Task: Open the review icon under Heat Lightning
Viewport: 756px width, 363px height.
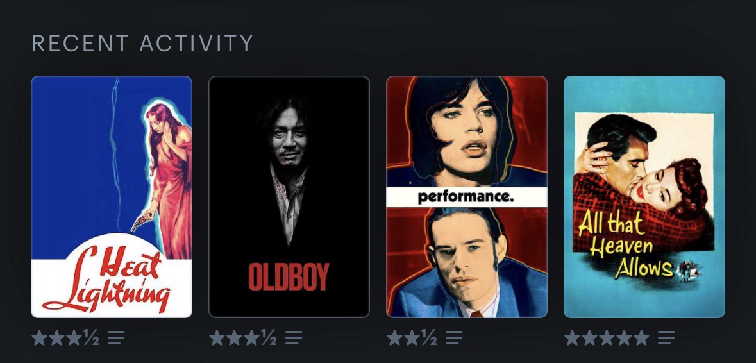Action: pyautogui.click(x=115, y=337)
